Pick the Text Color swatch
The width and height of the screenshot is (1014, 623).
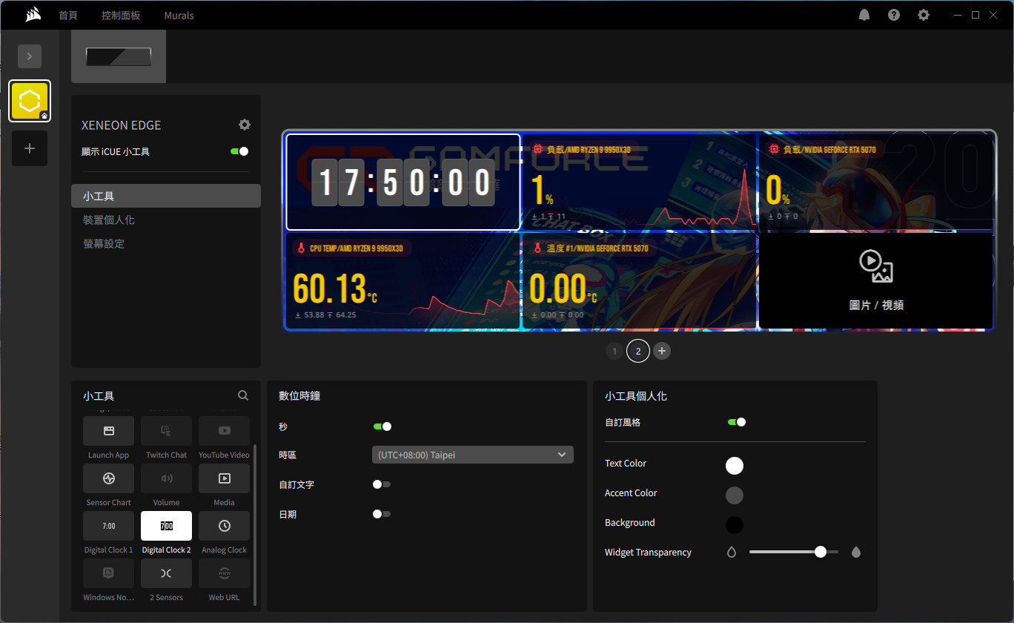734,465
